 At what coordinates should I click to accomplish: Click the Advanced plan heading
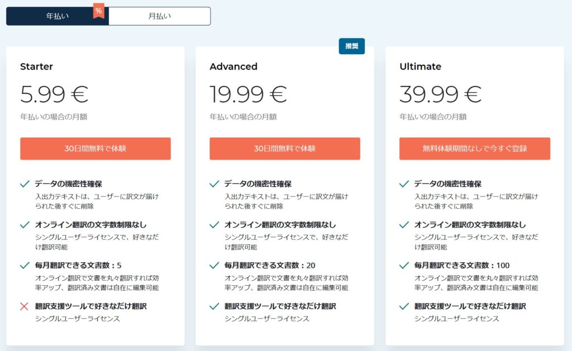pyautogui.click(x=233, y=66)
